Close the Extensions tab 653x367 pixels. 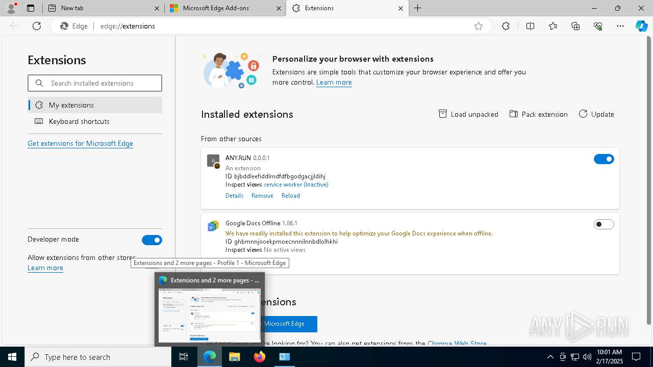click(400, 8)
